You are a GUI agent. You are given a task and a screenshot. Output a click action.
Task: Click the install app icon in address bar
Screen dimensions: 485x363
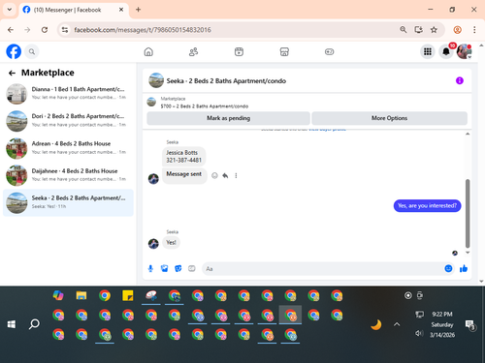(x=418, y=30)
